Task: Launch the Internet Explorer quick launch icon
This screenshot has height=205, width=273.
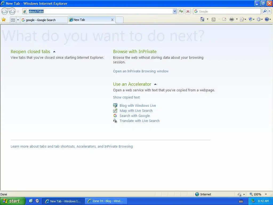Action: coord(31,201)
